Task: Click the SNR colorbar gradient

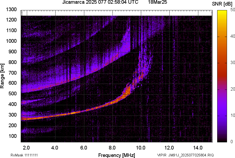Action: coord(222,76)
